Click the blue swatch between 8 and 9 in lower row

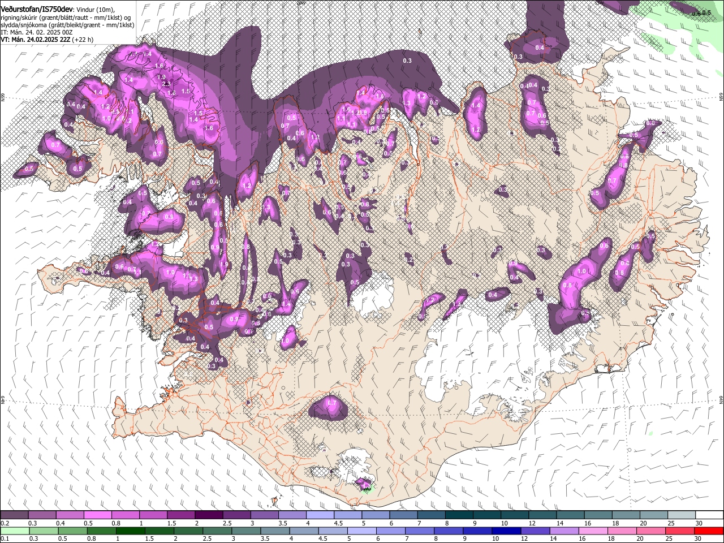click(449, 531)
